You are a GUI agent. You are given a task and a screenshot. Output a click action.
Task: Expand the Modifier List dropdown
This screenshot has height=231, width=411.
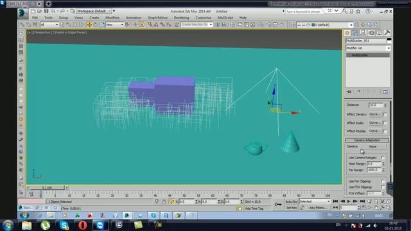tap(368, 48)
